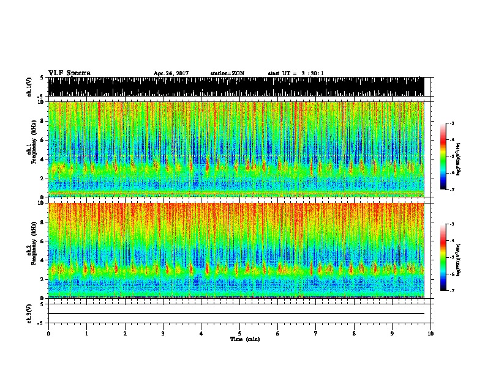
Task: Click the ch.1 "Frequency (kHz)" axis label
Action: tap(34, 142)
